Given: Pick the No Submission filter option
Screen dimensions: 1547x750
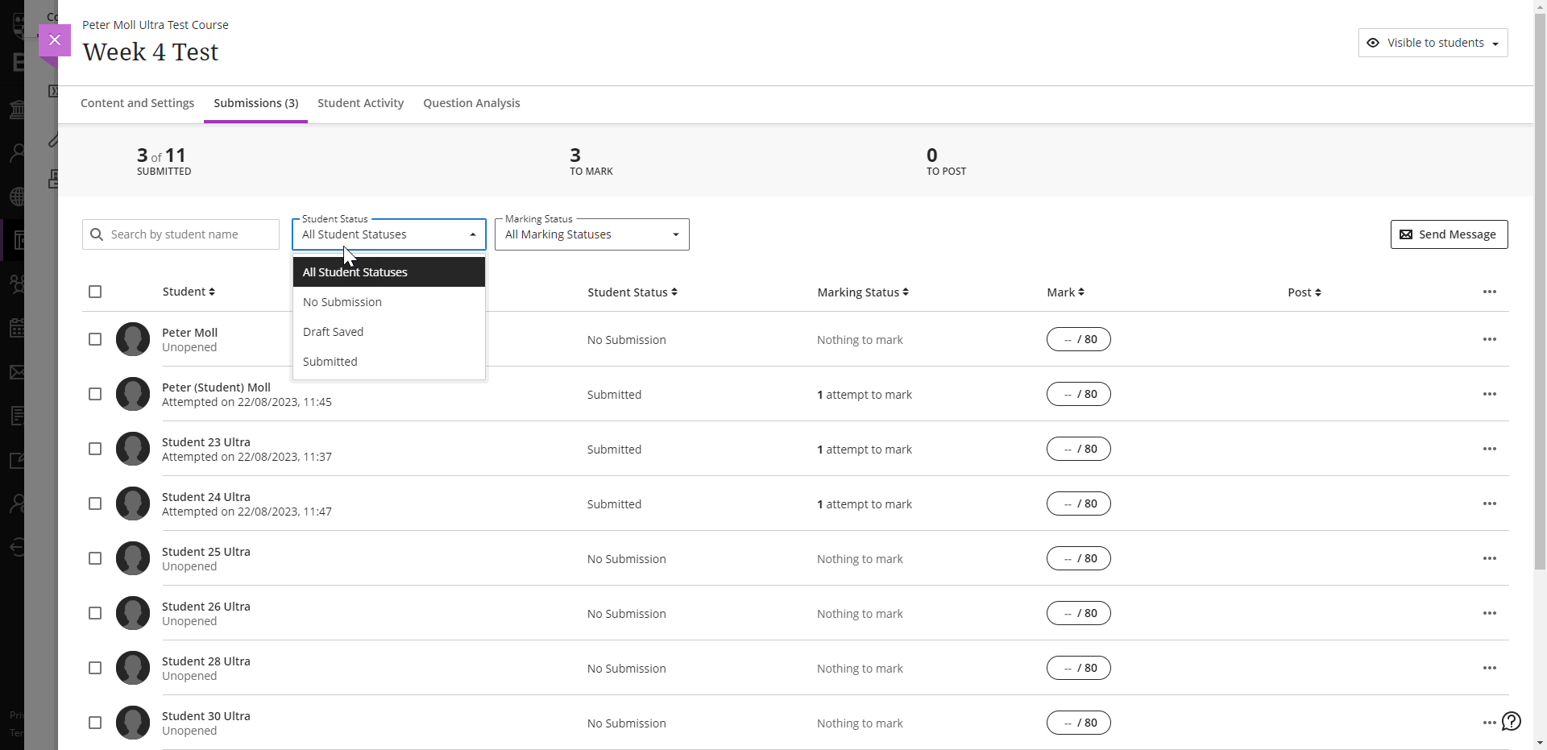Looking at the screenshot, I should [342, 302].
